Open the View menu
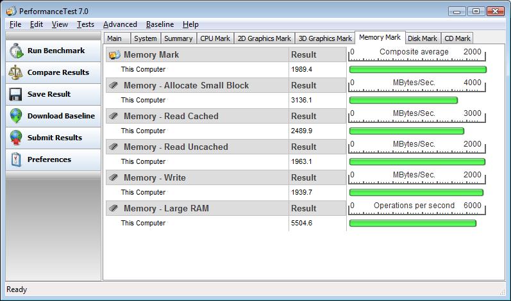 coord(60,24)
